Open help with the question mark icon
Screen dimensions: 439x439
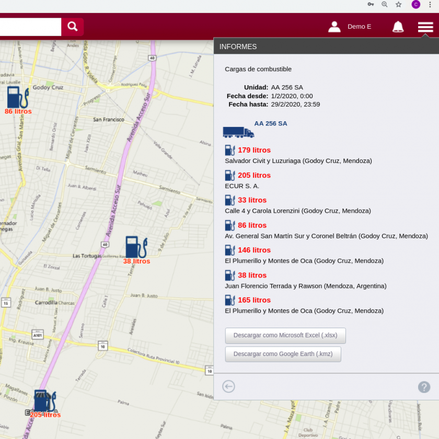[424, 387]
